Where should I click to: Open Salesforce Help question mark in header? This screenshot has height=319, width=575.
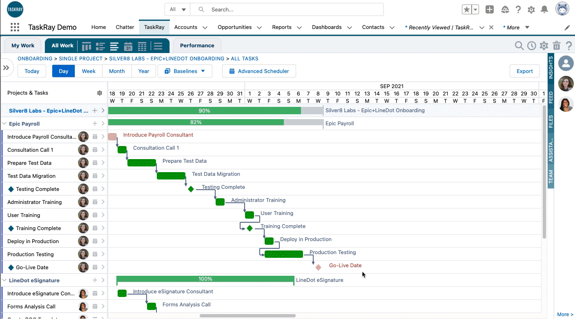tap(518, 9)
